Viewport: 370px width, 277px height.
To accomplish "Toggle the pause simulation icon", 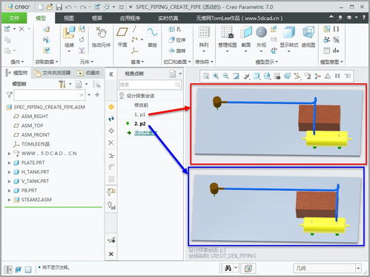I will coord(337,76).
